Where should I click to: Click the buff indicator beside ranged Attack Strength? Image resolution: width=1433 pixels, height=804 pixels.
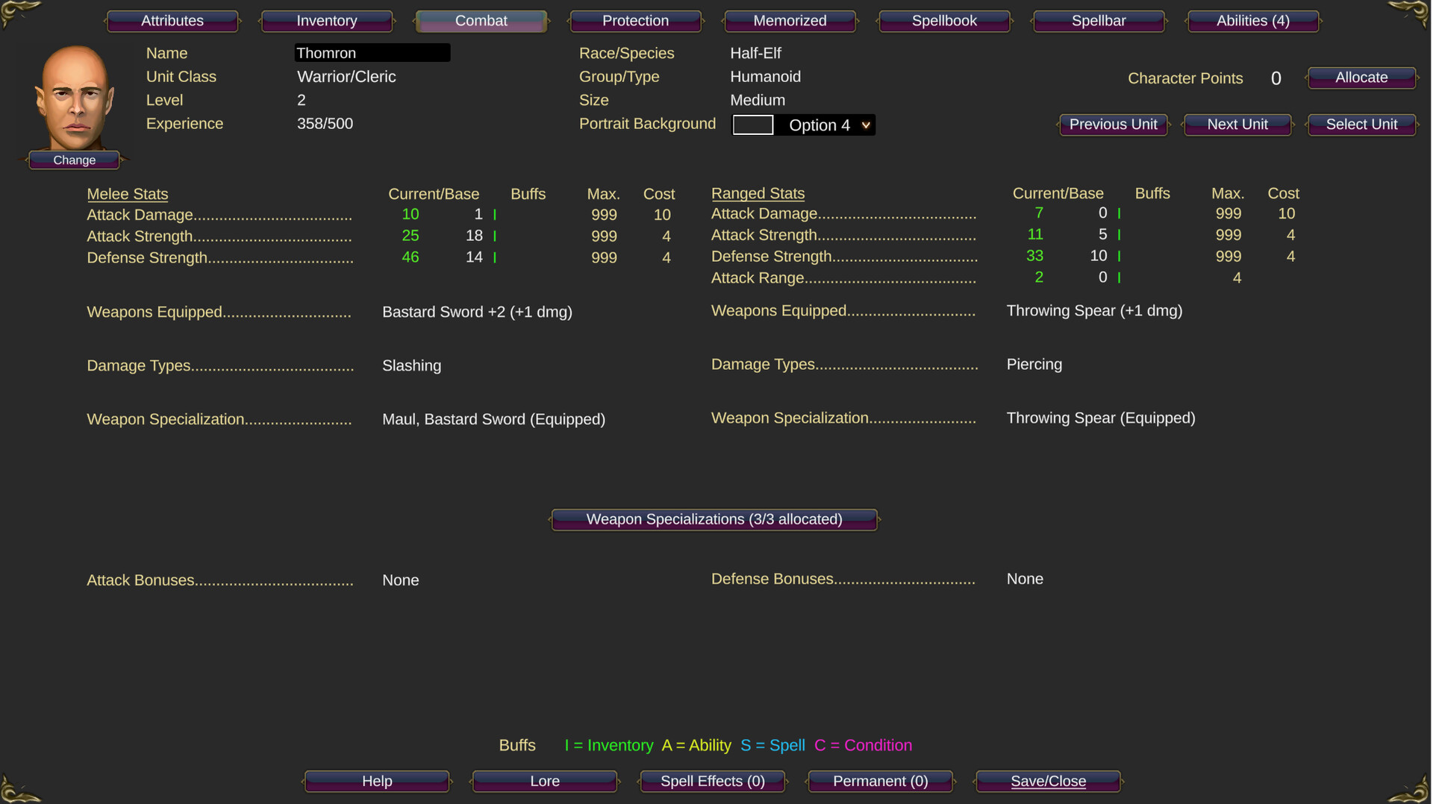point(1119,234)
